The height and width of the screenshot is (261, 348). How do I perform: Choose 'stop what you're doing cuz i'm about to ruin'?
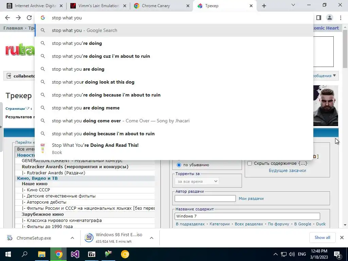click(x=174, y=56)
